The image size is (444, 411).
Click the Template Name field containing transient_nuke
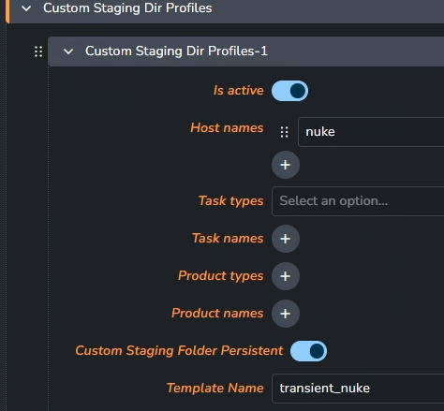coord(358,389)
